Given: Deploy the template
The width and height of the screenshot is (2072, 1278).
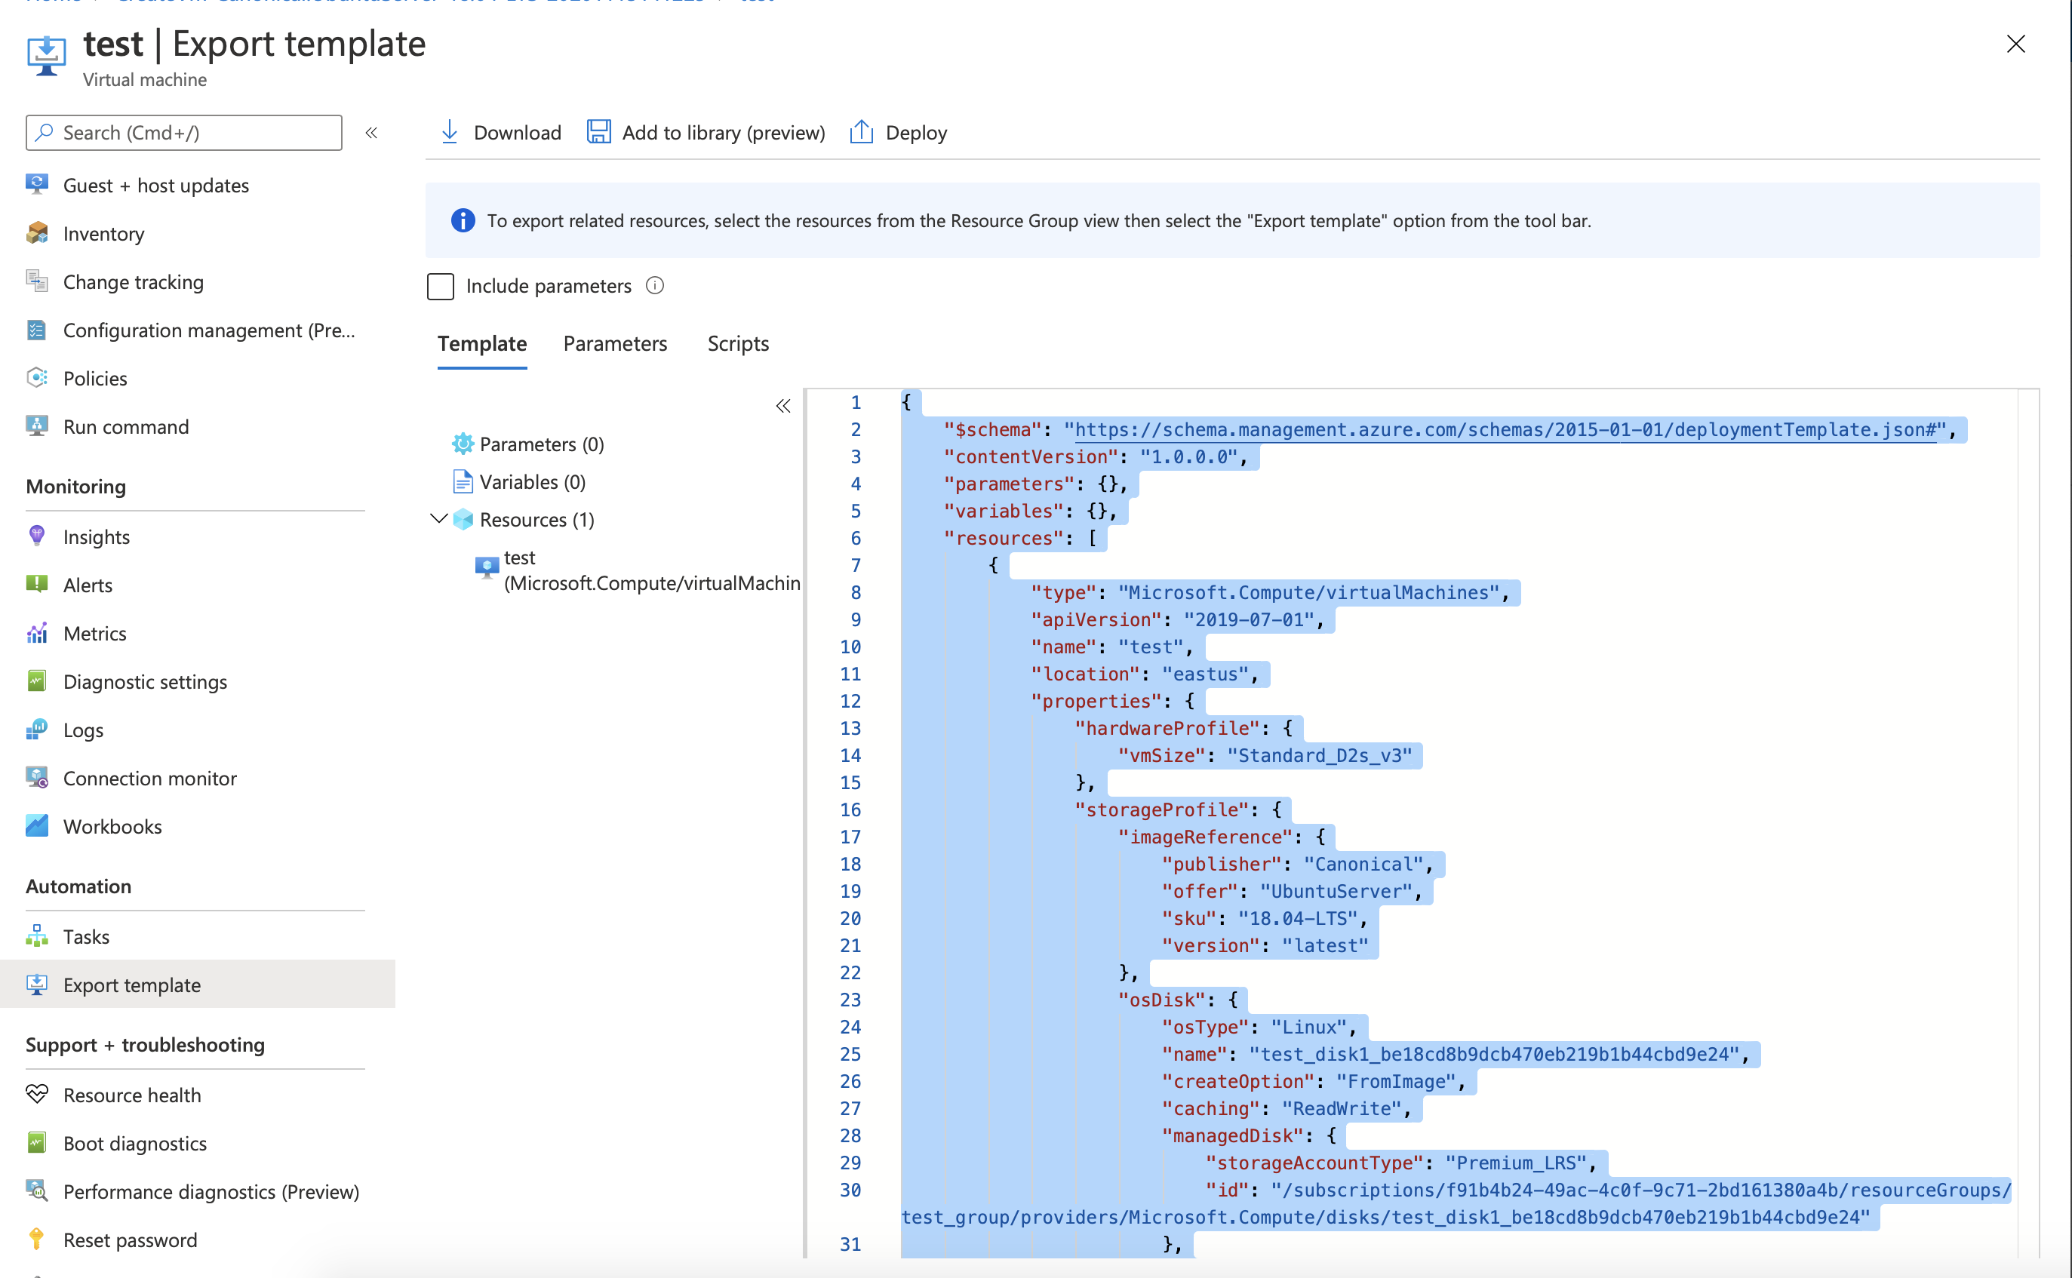Looking at the screenshot, I should (898, 132).
